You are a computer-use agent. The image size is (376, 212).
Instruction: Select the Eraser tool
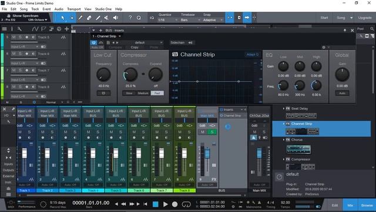tap(89, 18)
